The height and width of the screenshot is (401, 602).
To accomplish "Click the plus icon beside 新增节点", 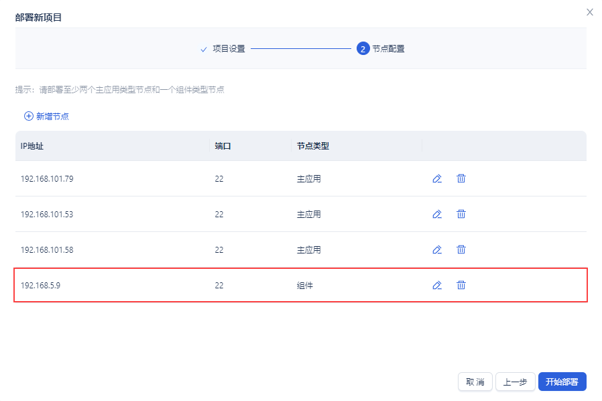I will [x=29, y=116].
